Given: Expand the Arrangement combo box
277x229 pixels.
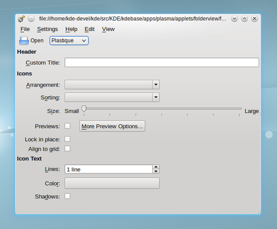Looking at the screenshot, I should [112, 85].
